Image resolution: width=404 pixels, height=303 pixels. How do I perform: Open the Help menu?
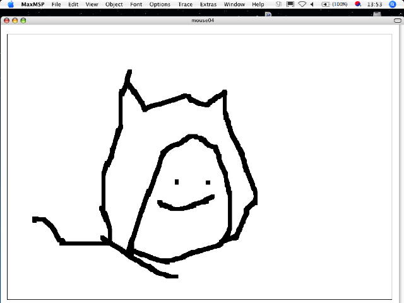tap(258, 4)
